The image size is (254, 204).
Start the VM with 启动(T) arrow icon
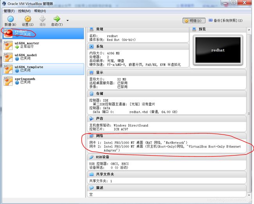57,19
